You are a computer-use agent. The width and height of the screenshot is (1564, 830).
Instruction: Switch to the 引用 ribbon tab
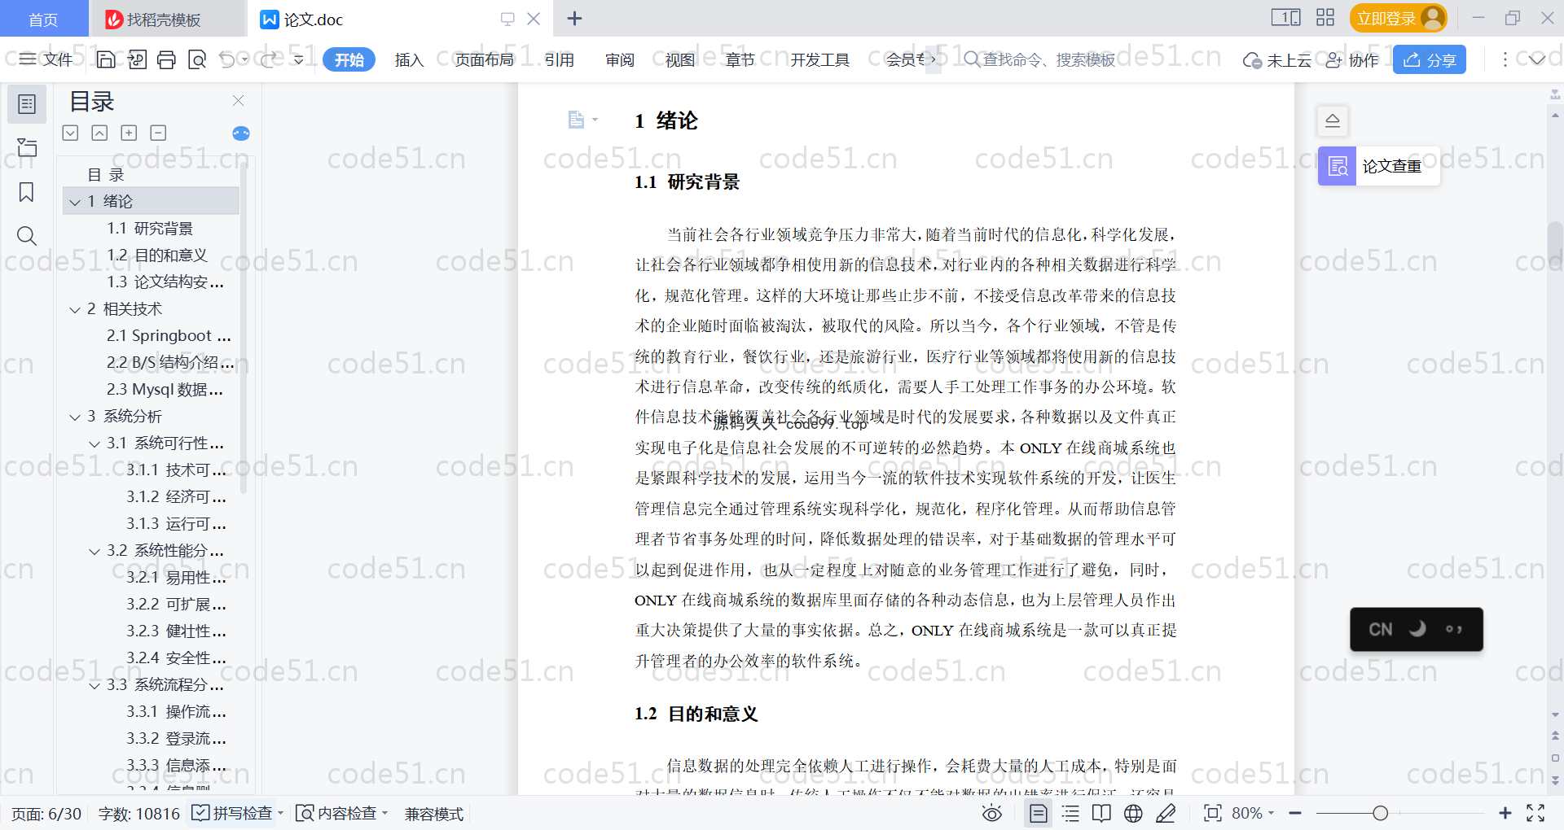pyautogui.click(x=559, y=59)
